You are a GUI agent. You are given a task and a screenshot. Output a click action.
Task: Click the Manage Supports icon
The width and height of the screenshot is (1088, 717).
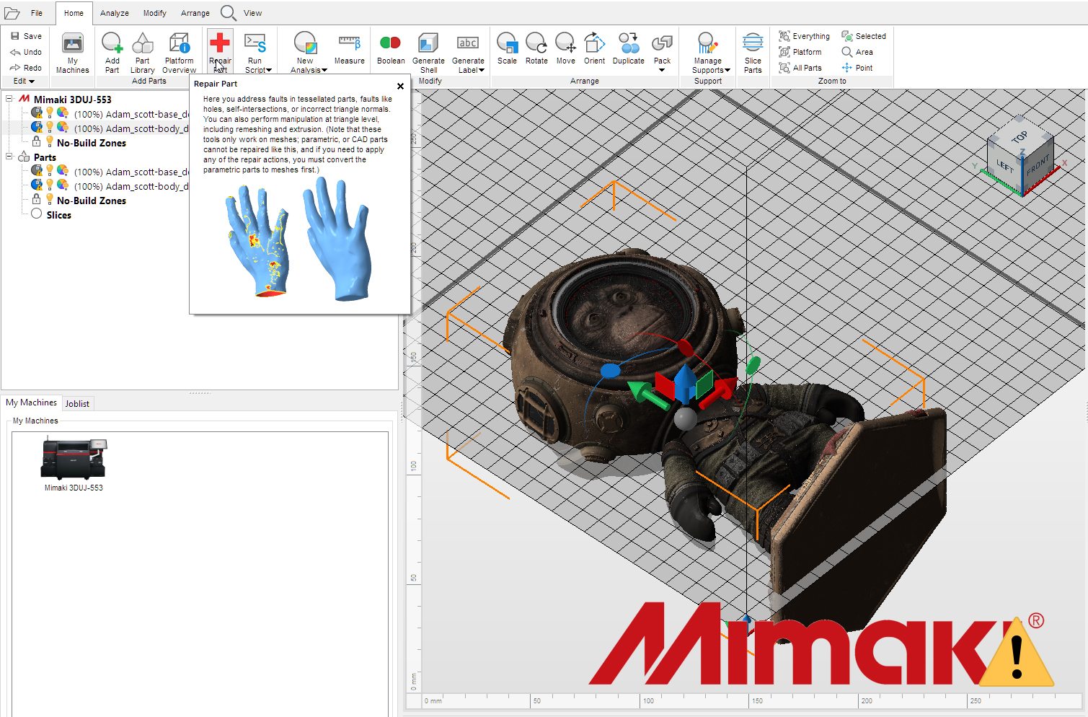pyautogui.click(x=707, y=43)
